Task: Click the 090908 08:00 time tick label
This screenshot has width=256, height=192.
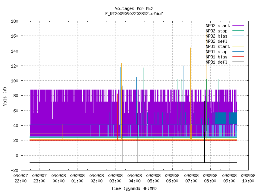Action: click(x=210, y=178)
